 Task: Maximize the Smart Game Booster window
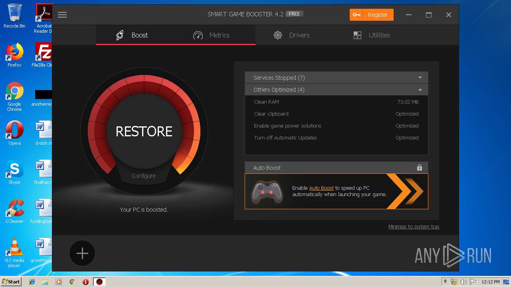429,15
